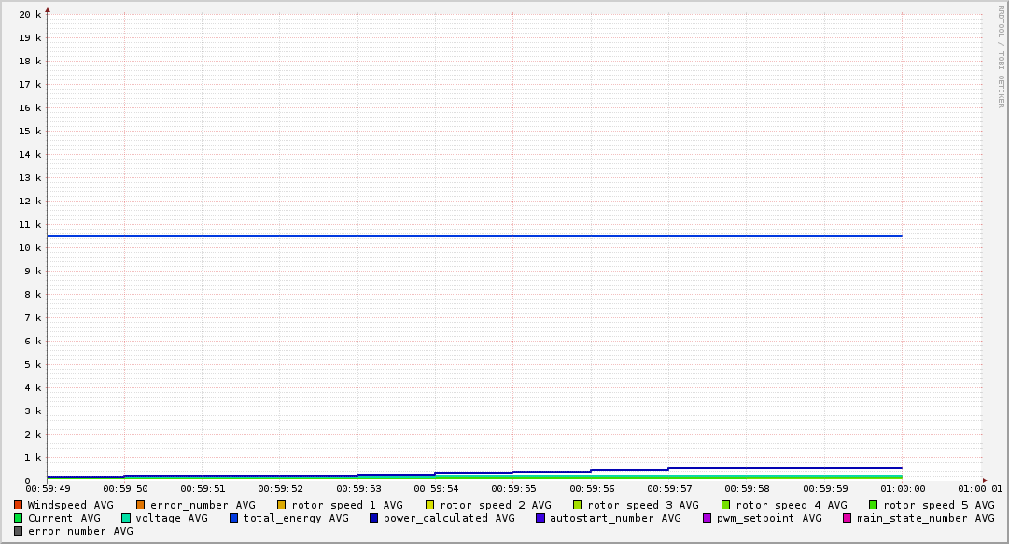Image resolution: width=1009 pixels, height=544 pixels.
Task: Click the 20 k label at y-axis top
Action: click(x=31, y=15)
